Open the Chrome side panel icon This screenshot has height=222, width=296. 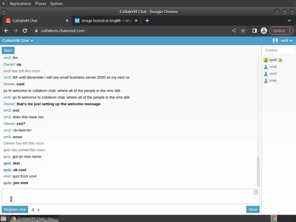click(x=254, y=31)
